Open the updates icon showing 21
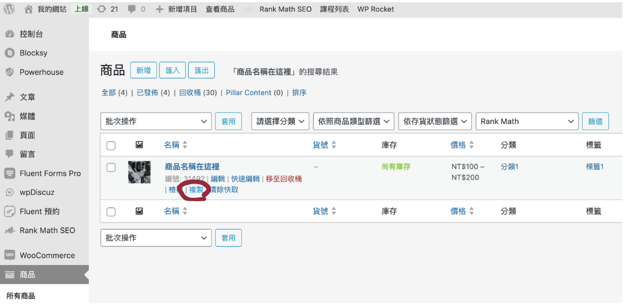This screenshot has width=623, height=304. [x=101, y=9]
